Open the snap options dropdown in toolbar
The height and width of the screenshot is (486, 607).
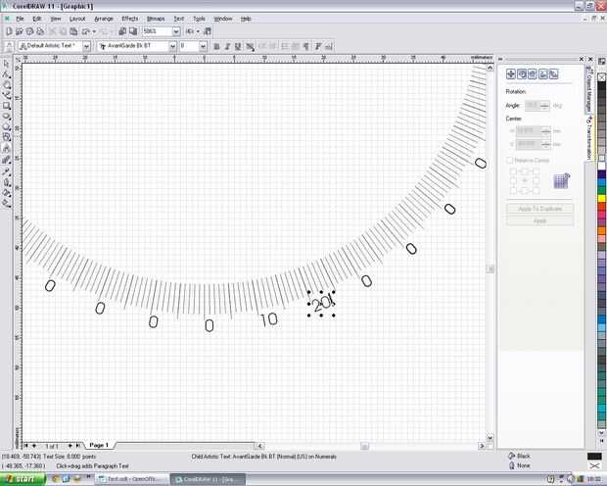pyautogui.click(x=198, y=31)
